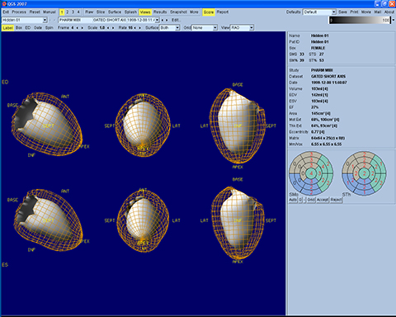Viewport: 396px width, 317px height.
Task: Increase the Rate value with right arrow
Action: [x=139, y=28]
